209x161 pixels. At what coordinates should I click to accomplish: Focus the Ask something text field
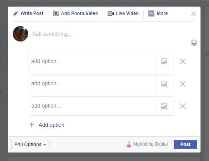point(111,34)
